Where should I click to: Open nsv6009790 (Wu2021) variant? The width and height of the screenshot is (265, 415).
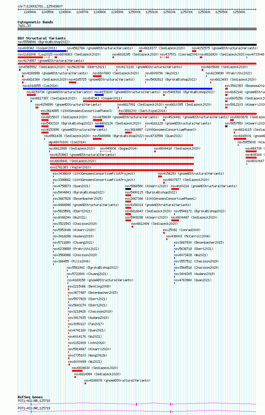tap(162, 73)
